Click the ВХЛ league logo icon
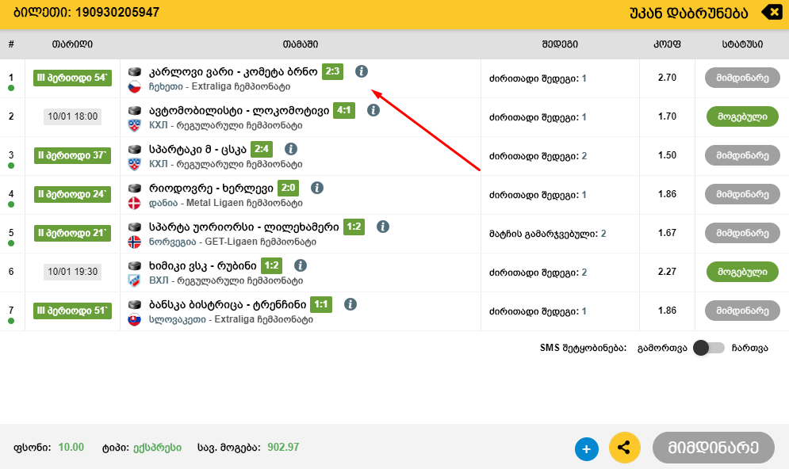The width and height of the screenshot is (789, 469). pyautogui.click(x=134, y=280)
